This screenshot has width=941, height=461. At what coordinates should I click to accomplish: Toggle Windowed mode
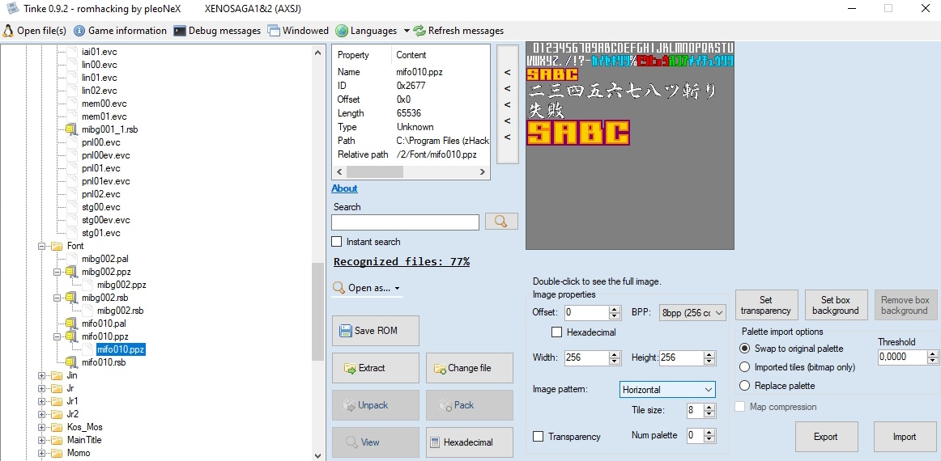pos(298,31)
